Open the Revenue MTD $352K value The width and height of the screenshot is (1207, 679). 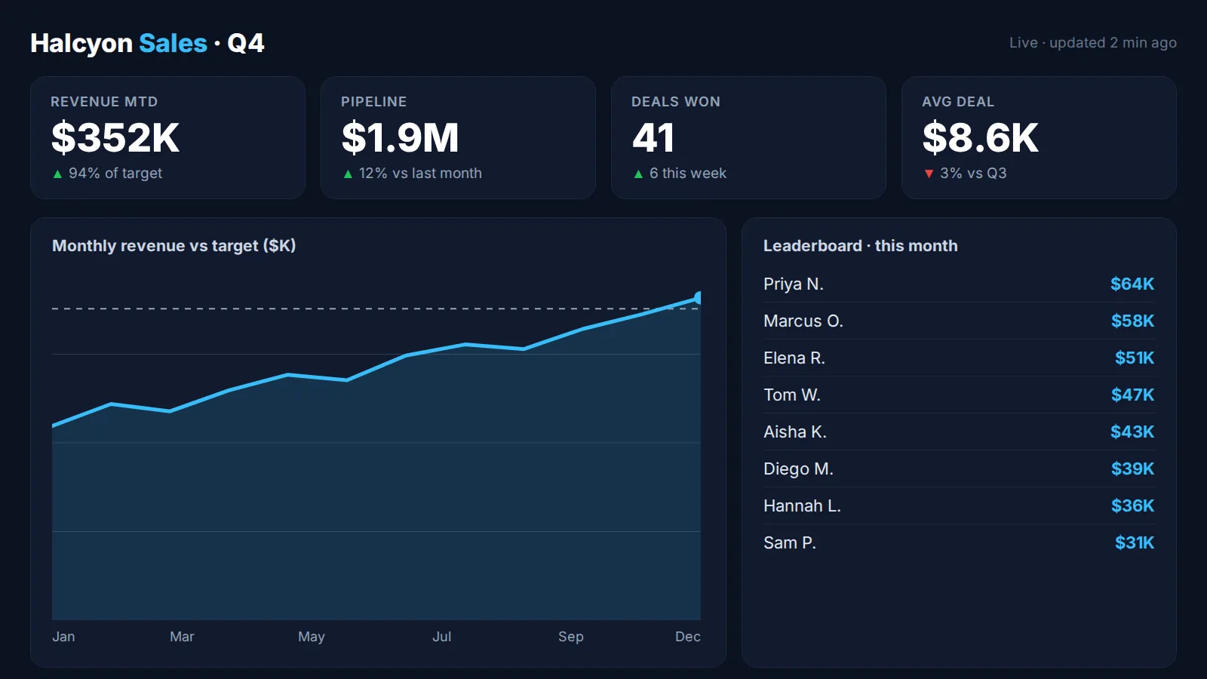pos(115,138)
